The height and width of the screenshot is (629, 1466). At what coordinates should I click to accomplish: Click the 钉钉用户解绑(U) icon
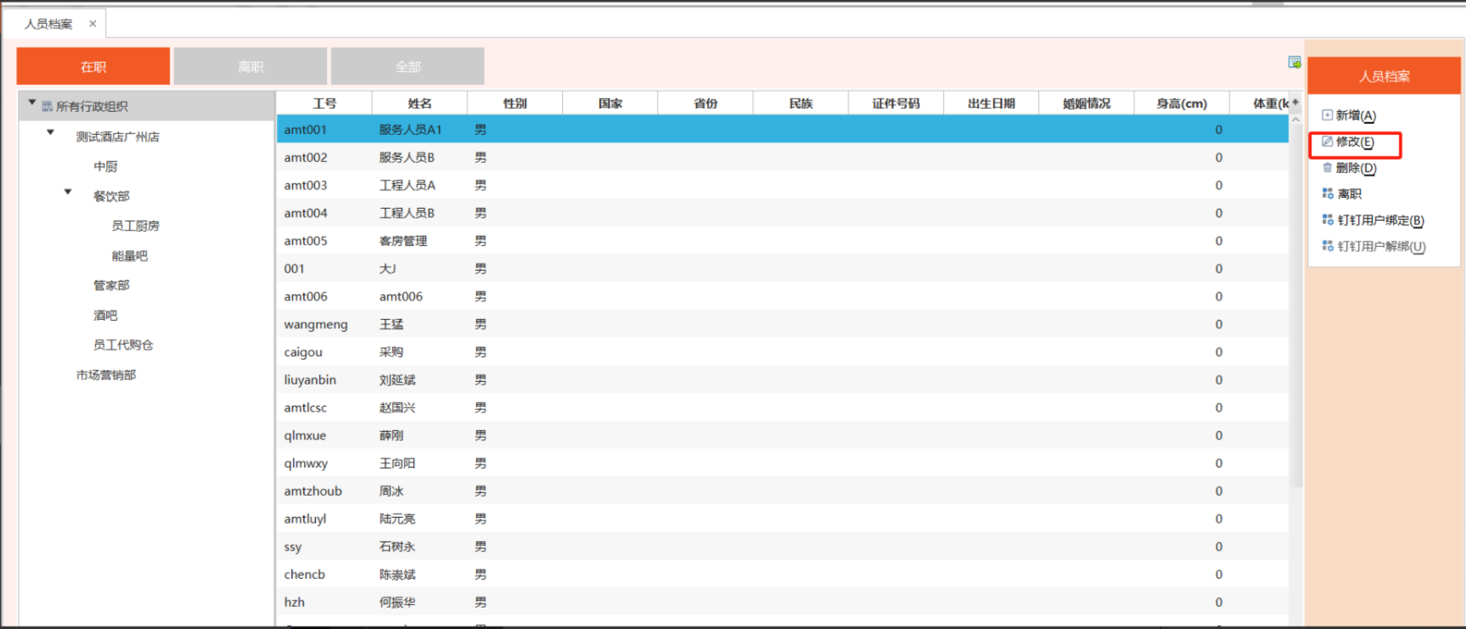1328,246
